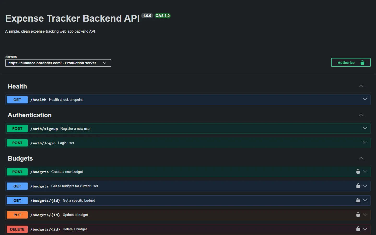Screen dimensions: 376x235
Task: Click 'Health check endpoint' description
Action: click(x=66, y=99)
